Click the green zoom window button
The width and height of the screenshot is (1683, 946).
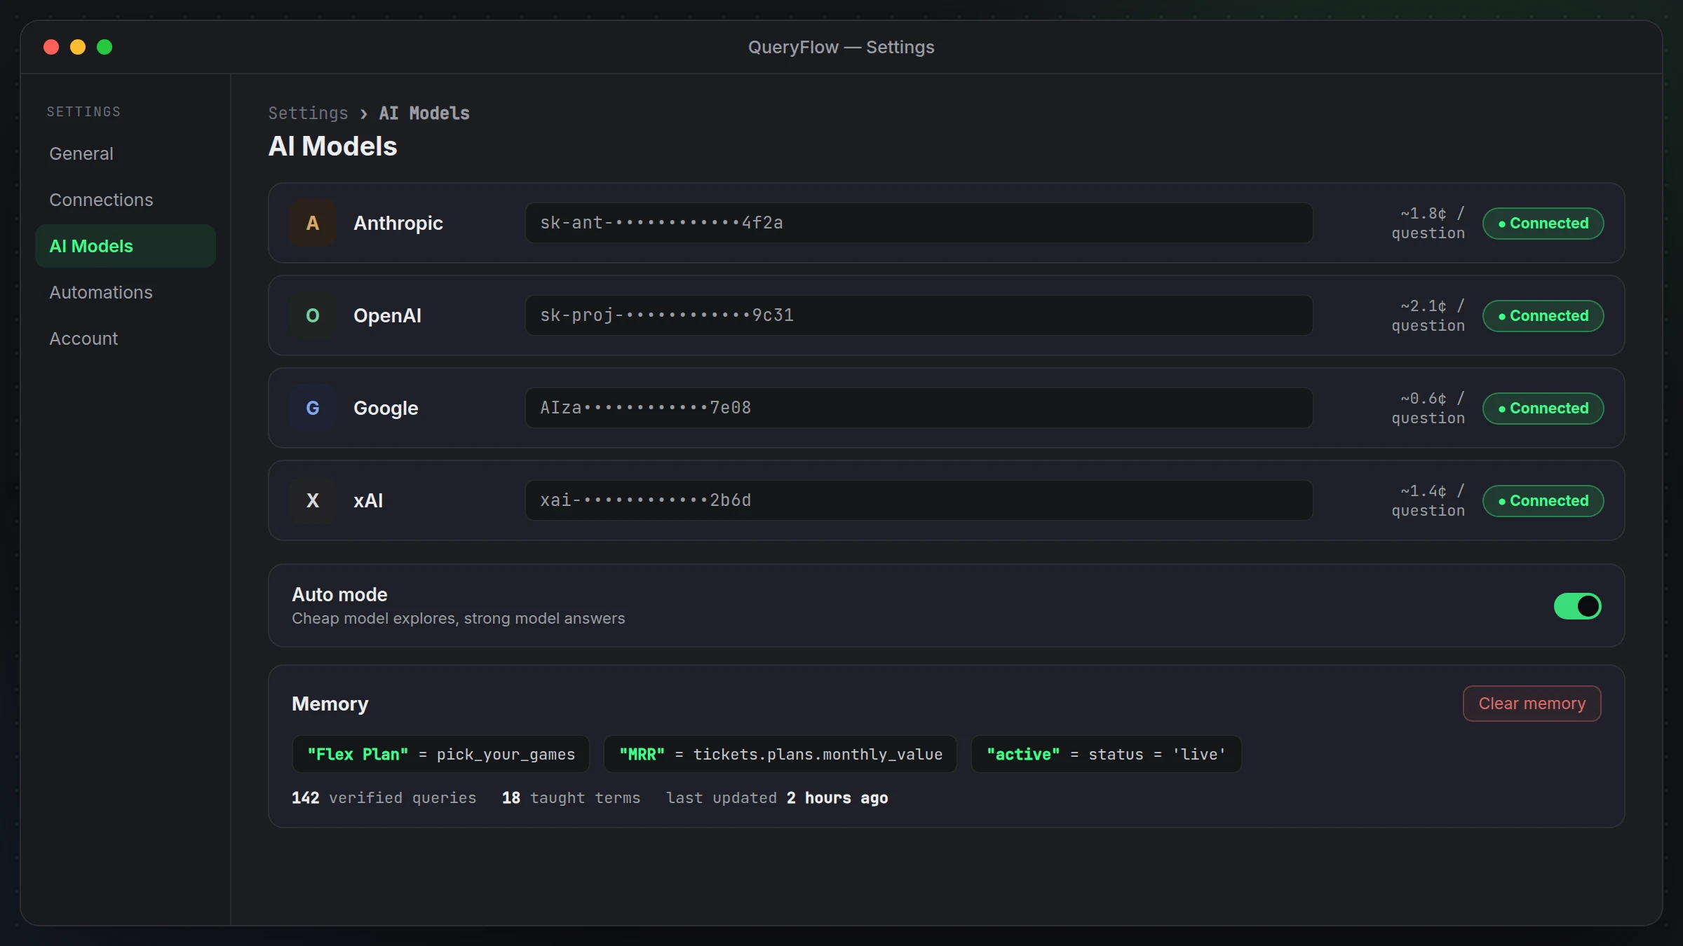pos(104,47)
